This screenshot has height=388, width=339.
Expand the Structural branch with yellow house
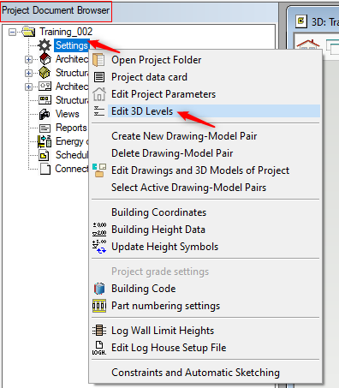tap(28, 73)
